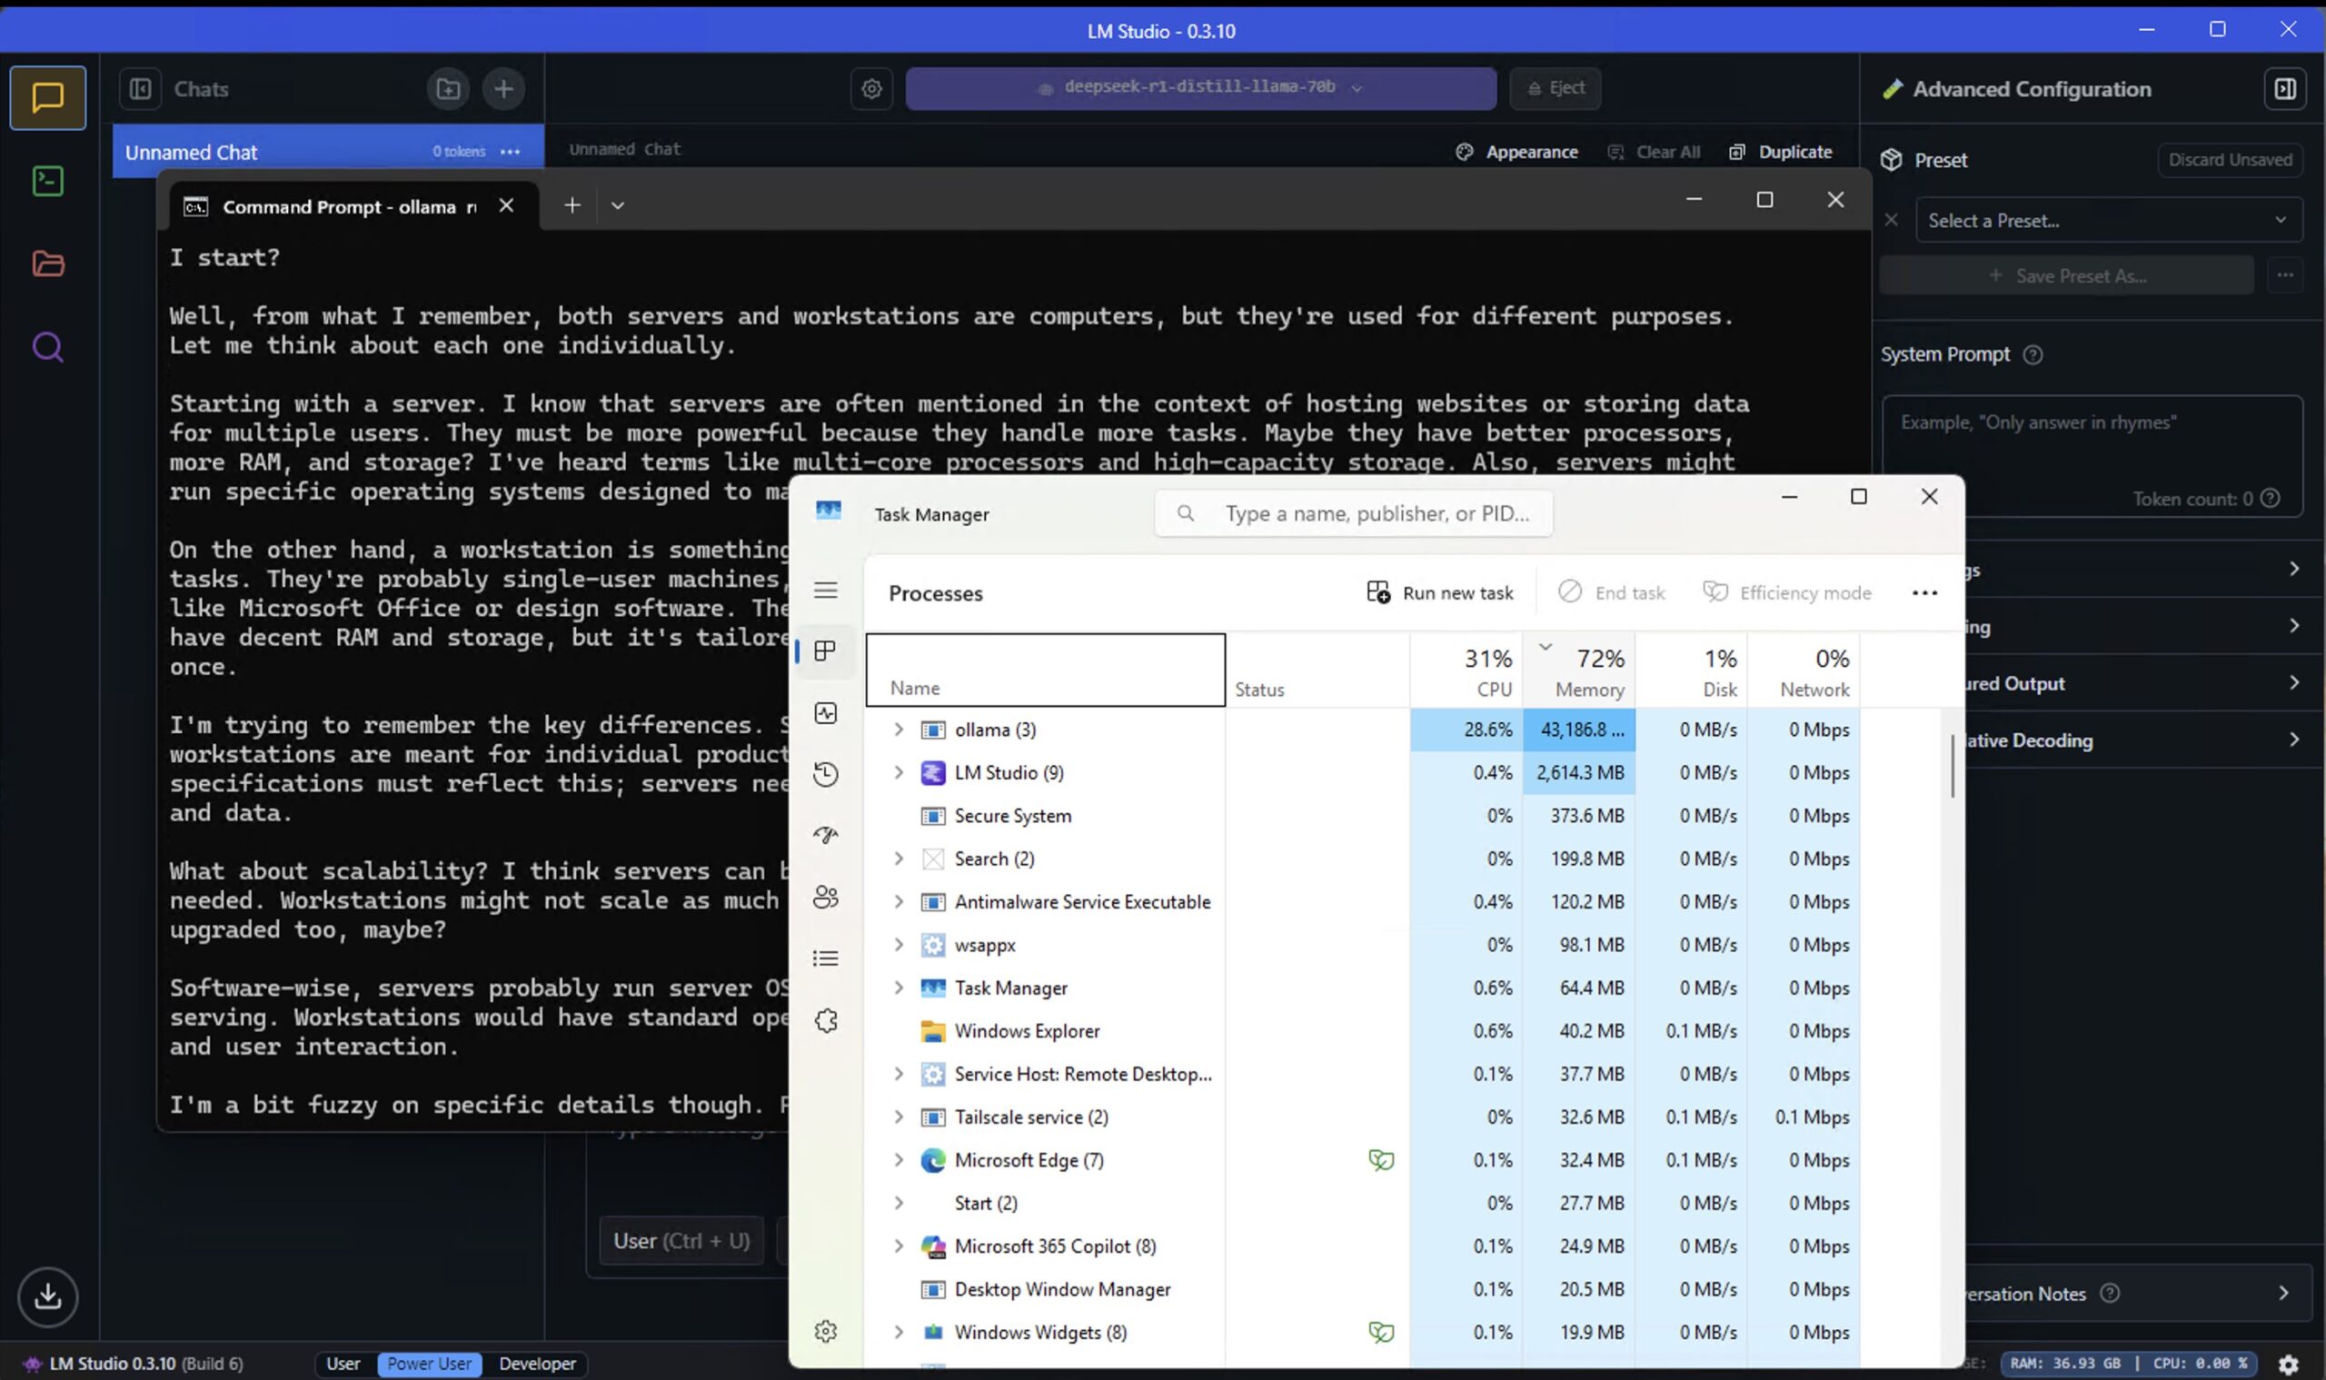Select the Power User mode
This screenshot has height=1380, width=2326.
(429, 1364)
